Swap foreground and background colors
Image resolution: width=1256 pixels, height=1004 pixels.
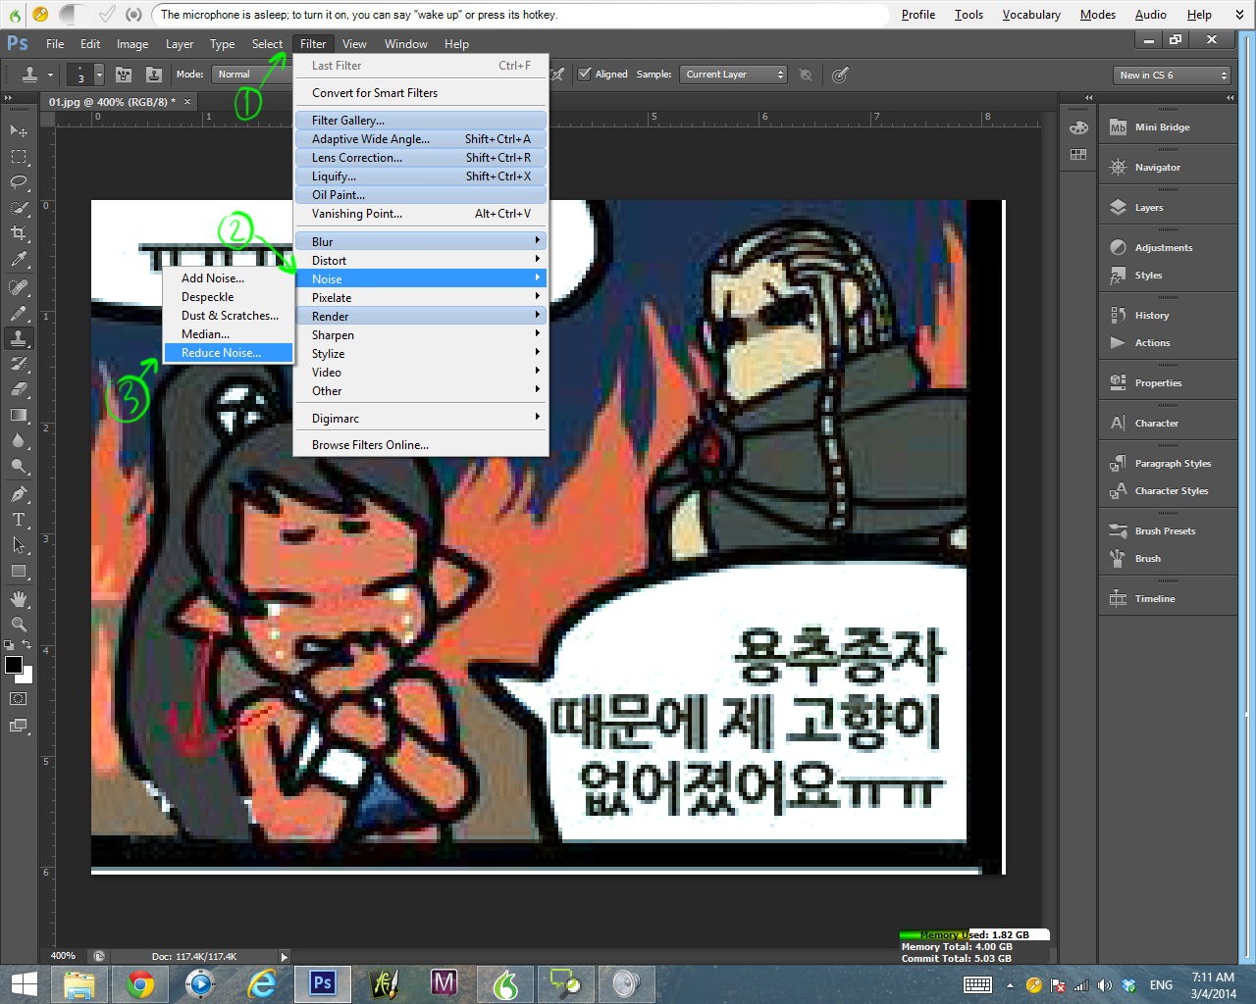coord(27,645)
